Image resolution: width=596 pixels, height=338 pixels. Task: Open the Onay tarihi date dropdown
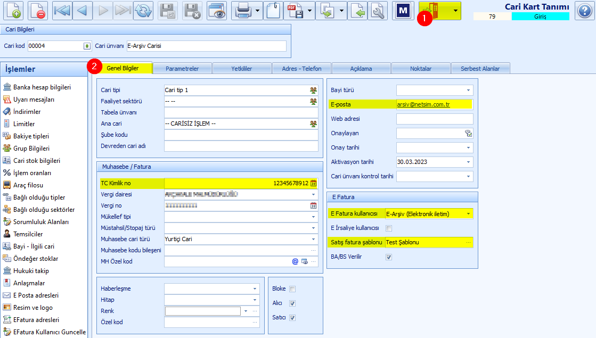[468, 148]
